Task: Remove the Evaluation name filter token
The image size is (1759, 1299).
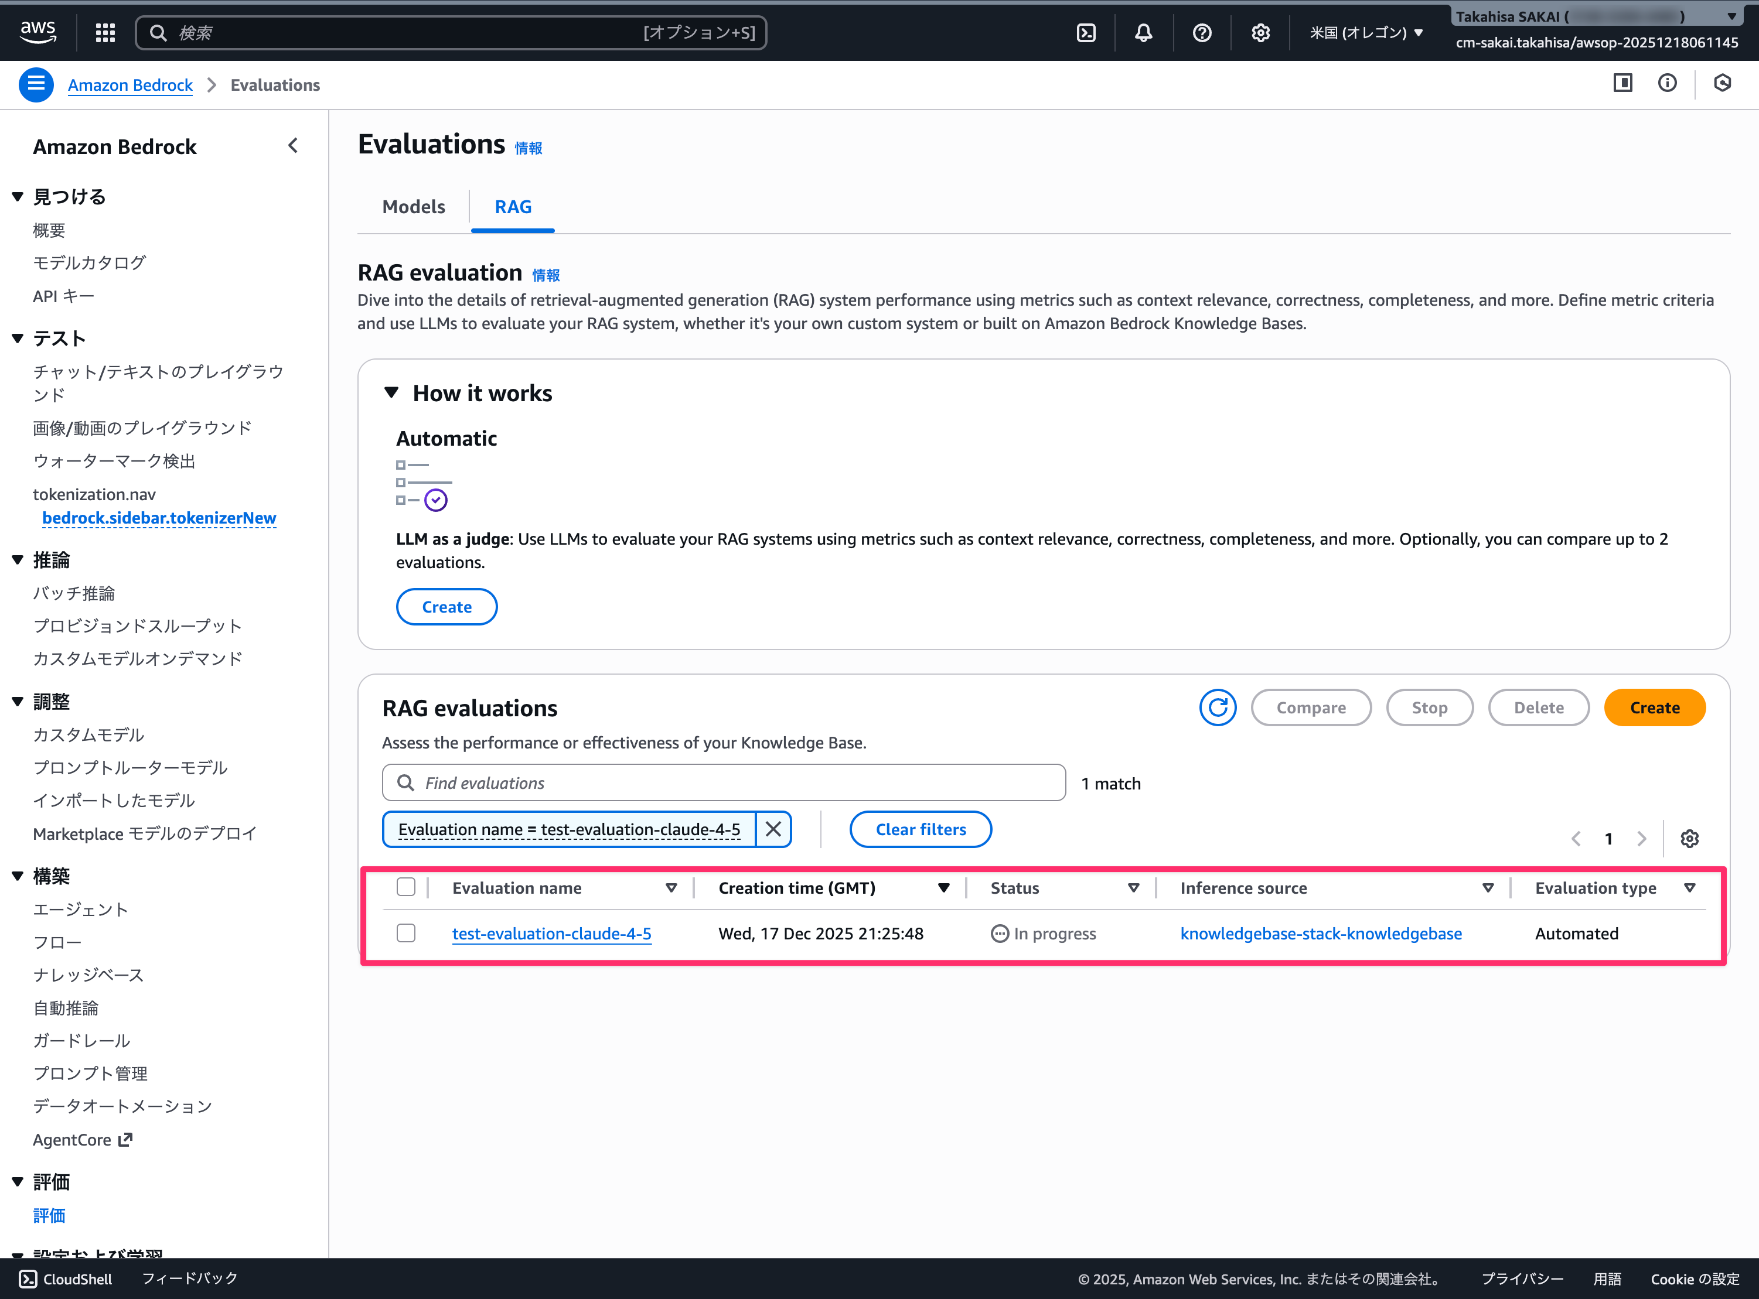Action: pos(773,829)
